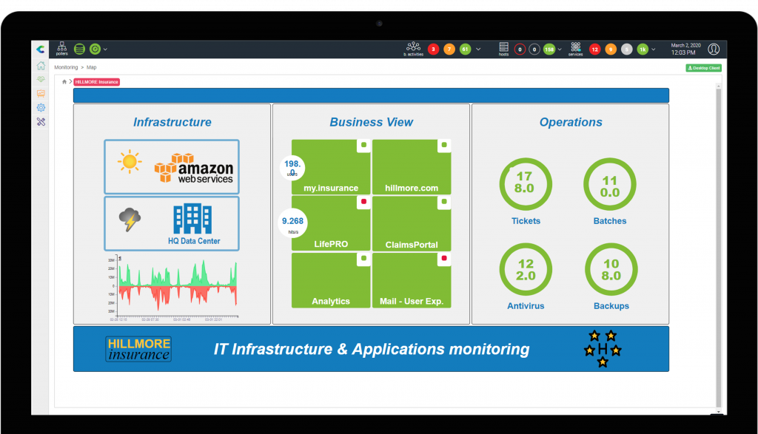Click the green status indicator on my.insurance
The width and height of the screenshot is (758, 434).
pos(363,146)
